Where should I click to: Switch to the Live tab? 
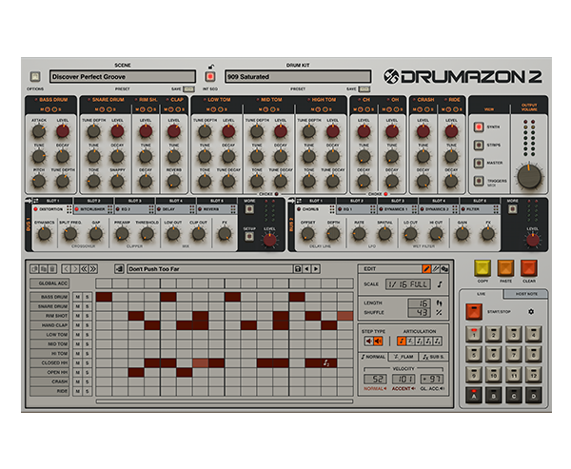(x=481, y=294)
